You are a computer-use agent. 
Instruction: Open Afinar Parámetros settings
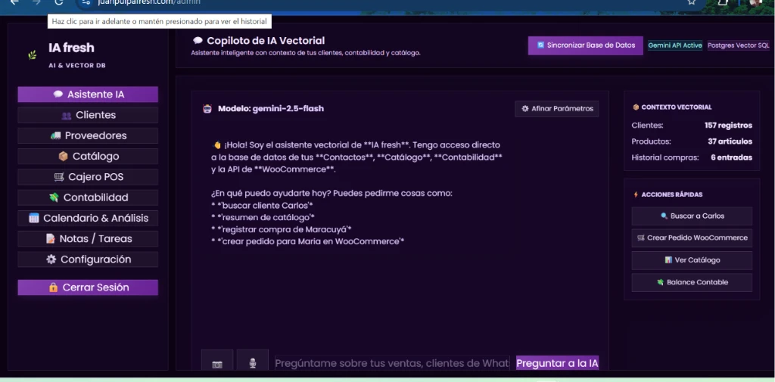pyautogui.click(x=556, y=109)
